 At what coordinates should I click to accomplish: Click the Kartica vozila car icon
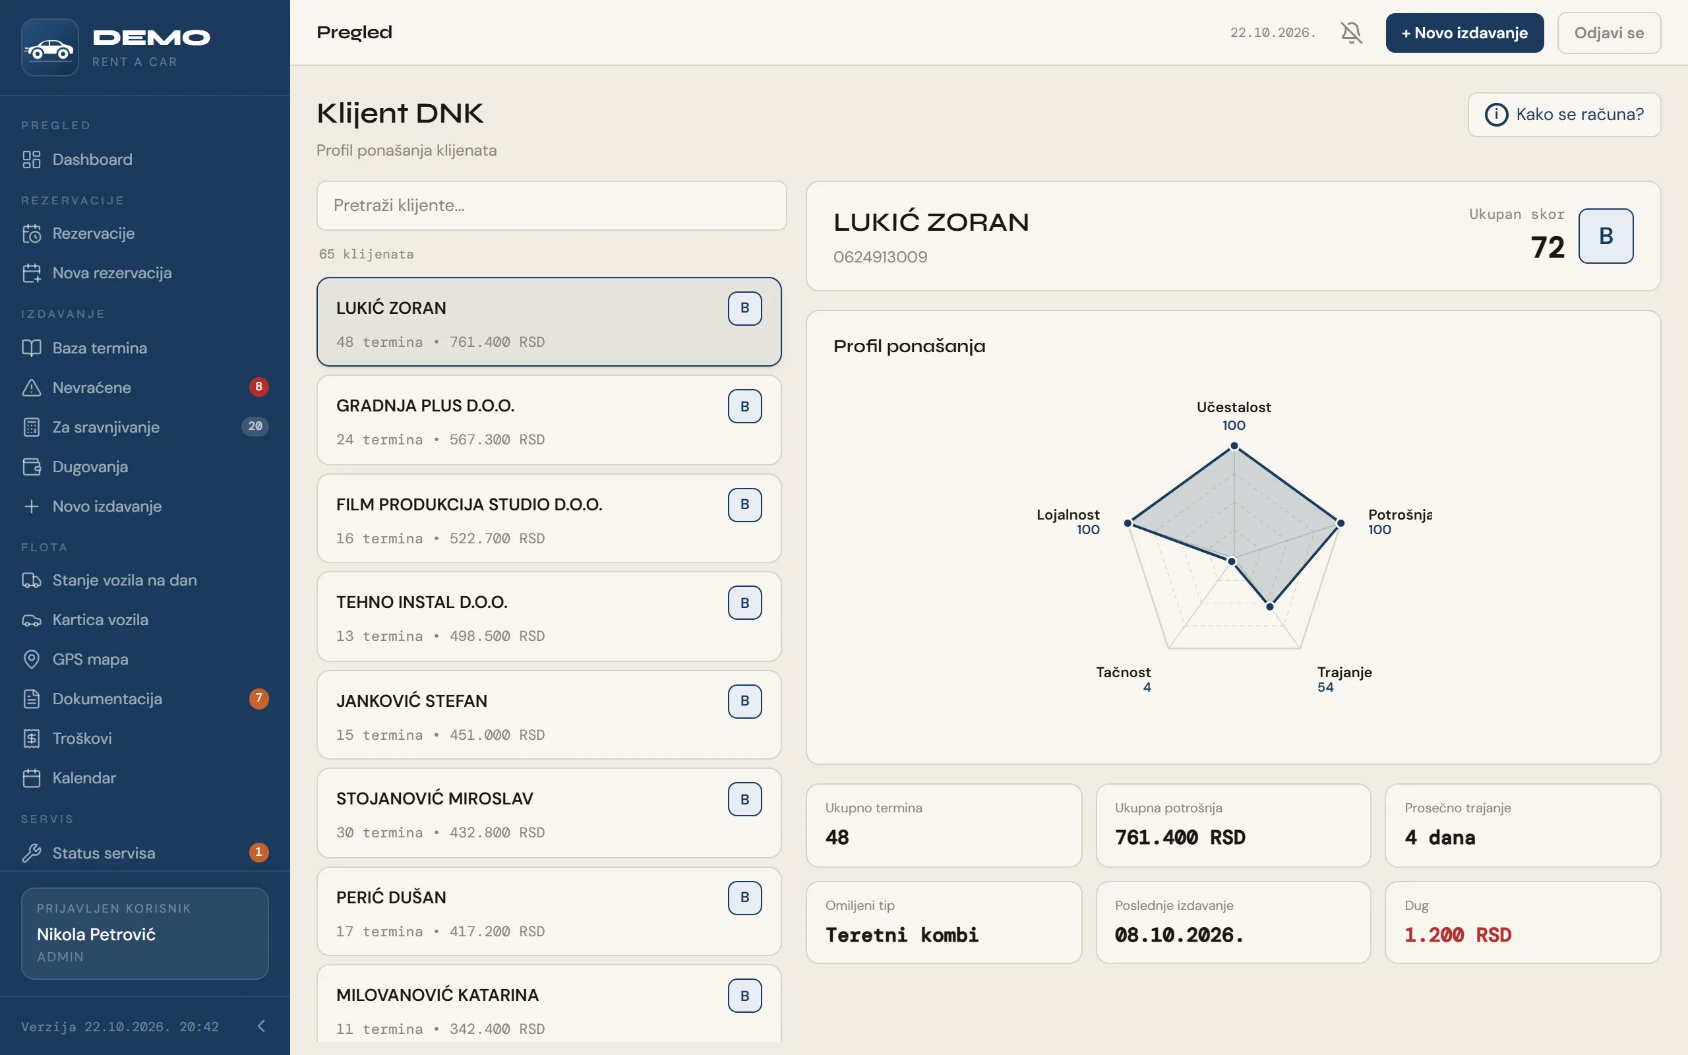click(x=32, y=620)
